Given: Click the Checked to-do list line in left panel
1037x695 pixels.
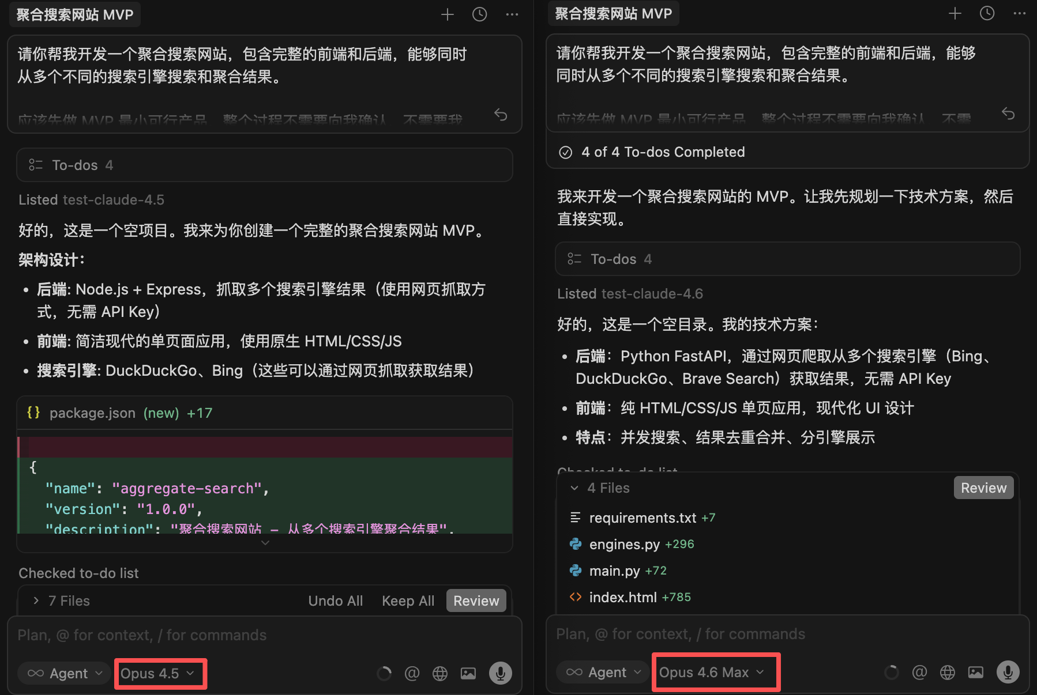Looking at the screenshot, I should [78, 573].
